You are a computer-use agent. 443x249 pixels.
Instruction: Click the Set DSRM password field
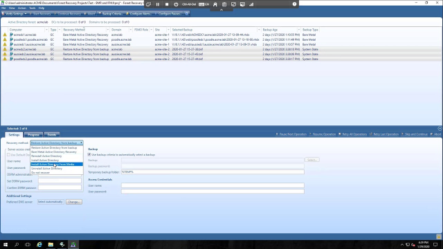pos(60,181)
